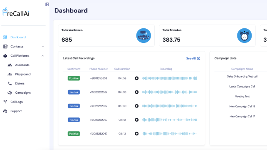Seek in the 03:13 recording waveform
The image size is (267, 150).
[170, 134]
